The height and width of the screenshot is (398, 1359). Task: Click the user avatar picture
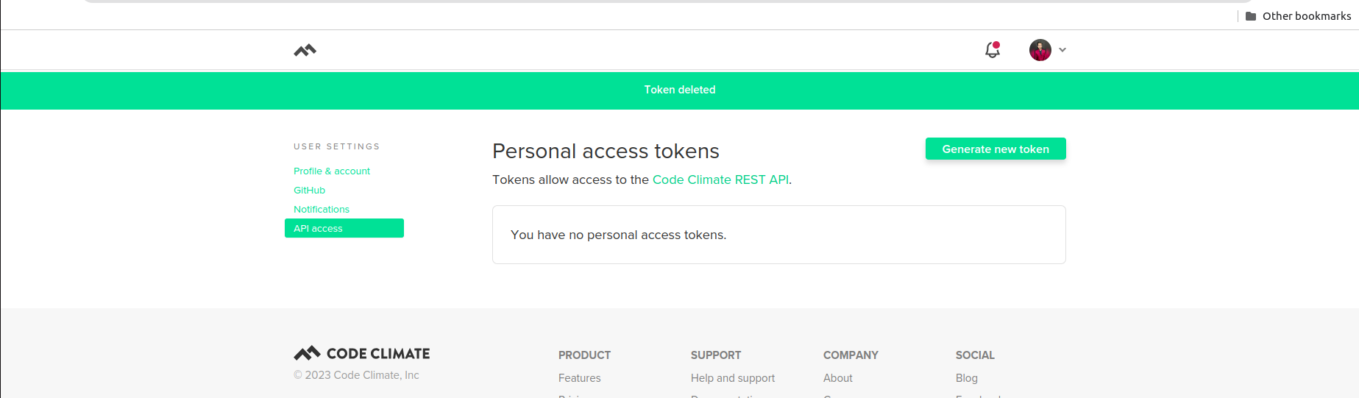[1040, 50]
